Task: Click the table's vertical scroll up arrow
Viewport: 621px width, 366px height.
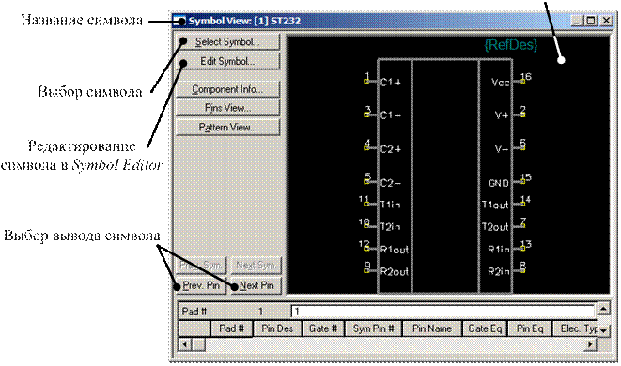Action: coord(603,309)
